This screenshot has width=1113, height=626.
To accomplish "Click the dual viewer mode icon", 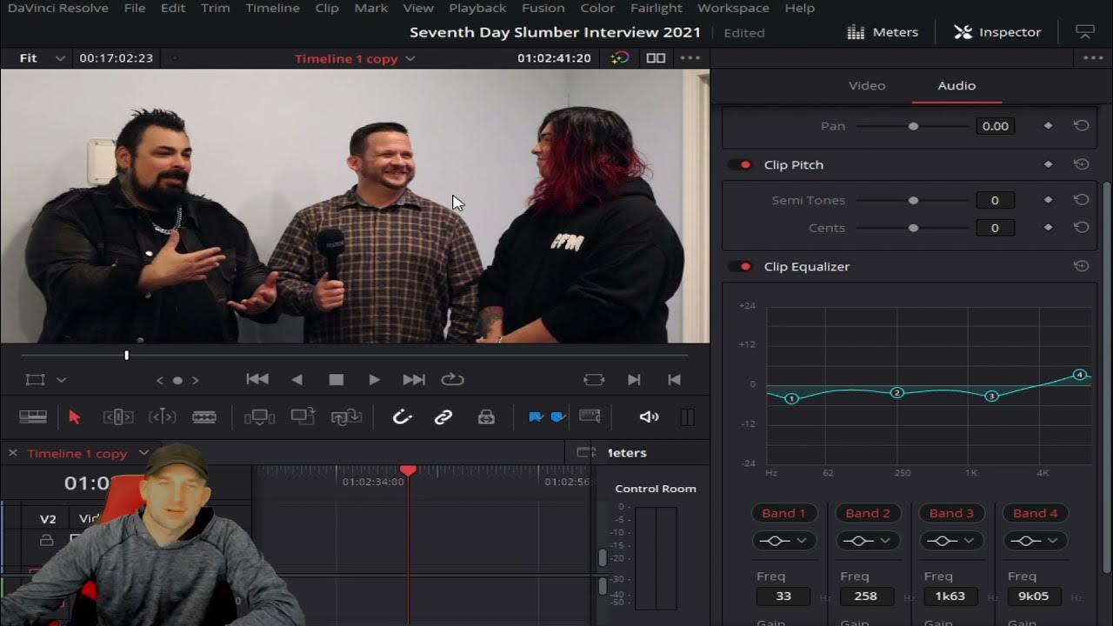I will [656, 58].
